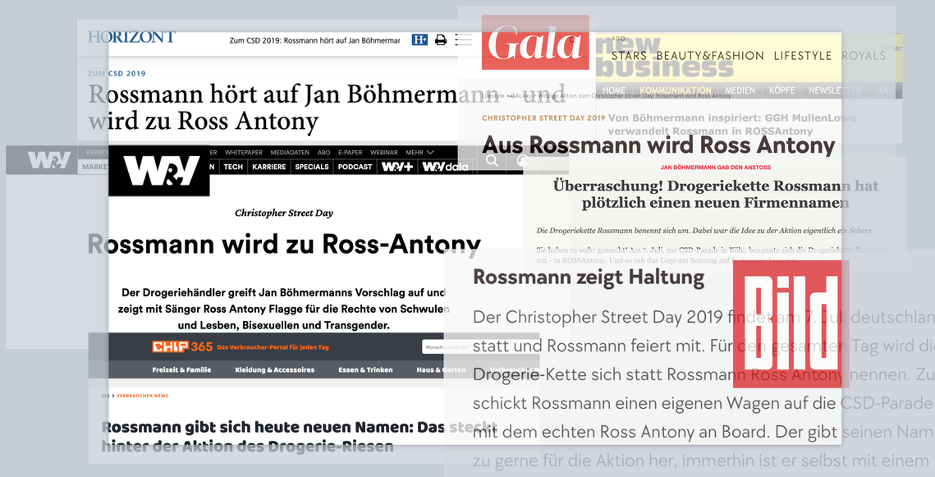Click the red BILD logo
This screenshot has height=477, width=935.
click(x=791, y=323)
